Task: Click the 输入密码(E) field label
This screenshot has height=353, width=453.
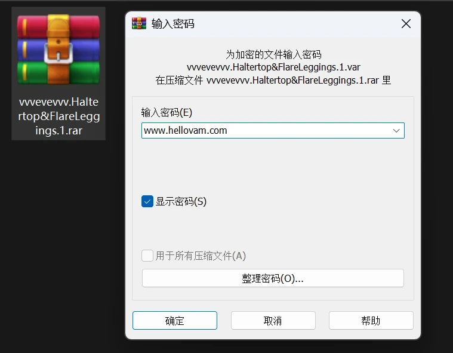Action: pyautogui.click(x=167, y=112)
